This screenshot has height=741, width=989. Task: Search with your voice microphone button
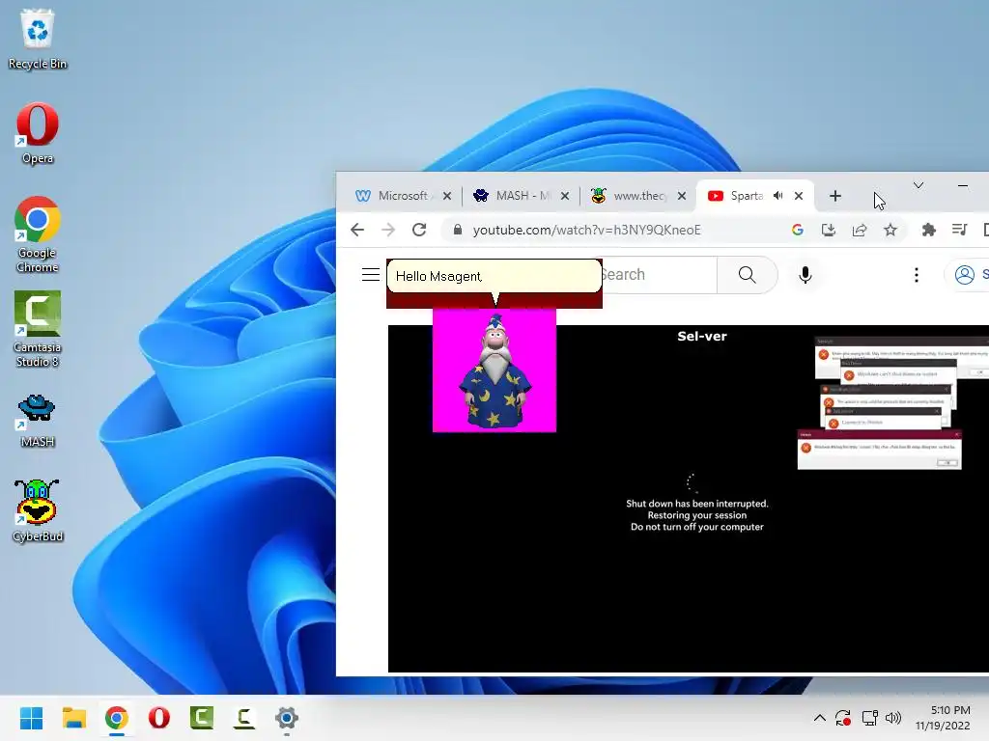(x=805, y=275)
